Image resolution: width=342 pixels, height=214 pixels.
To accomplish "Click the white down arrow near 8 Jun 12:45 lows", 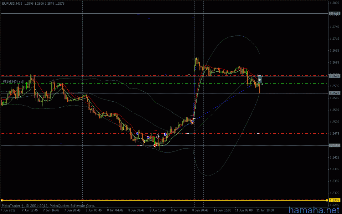I will [158, 137].
